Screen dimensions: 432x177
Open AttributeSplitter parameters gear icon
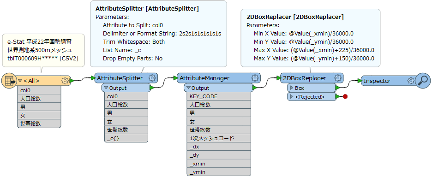[152, 78]
